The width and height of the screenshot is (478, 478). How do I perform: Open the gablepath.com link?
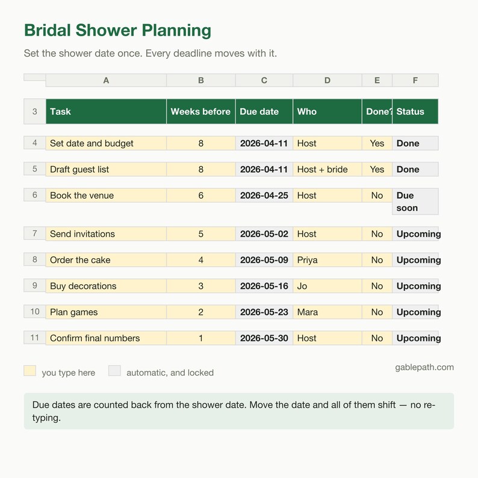pos(424,367)
